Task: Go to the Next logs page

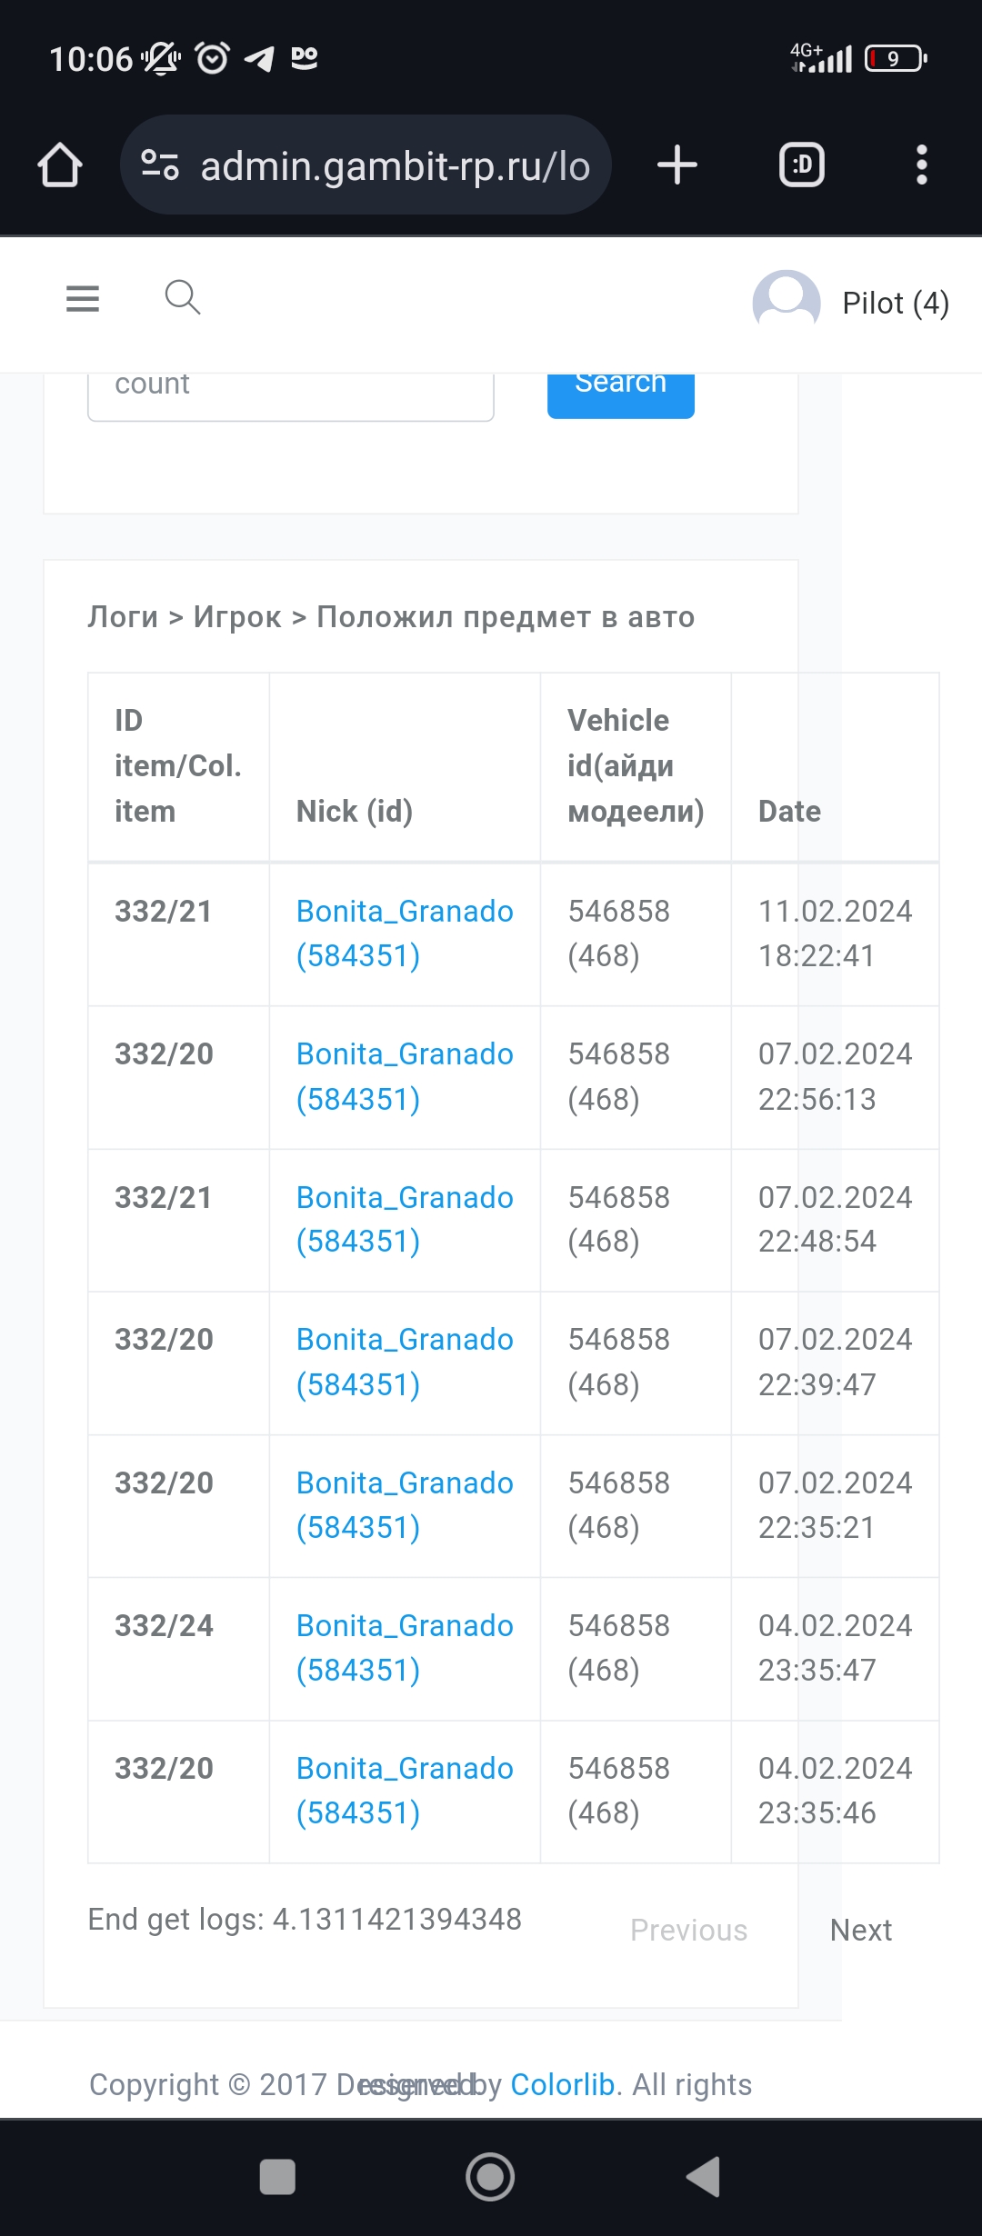Action: [x=860, y=1930]
